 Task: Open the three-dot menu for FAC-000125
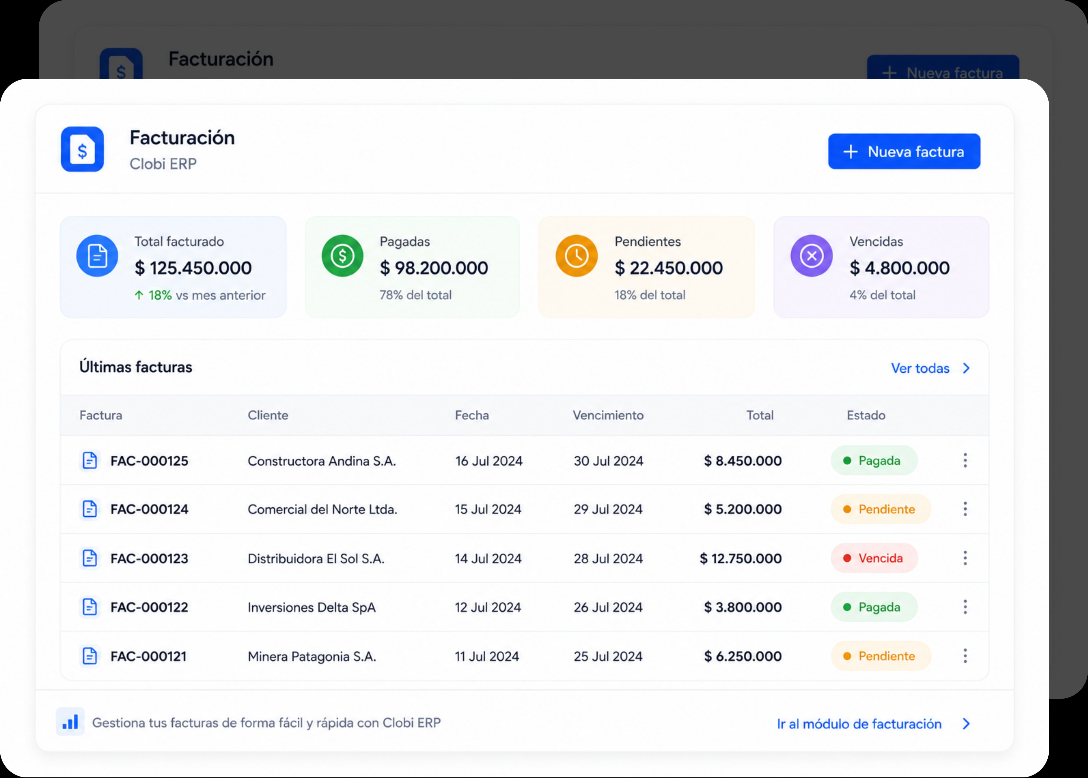965,461
